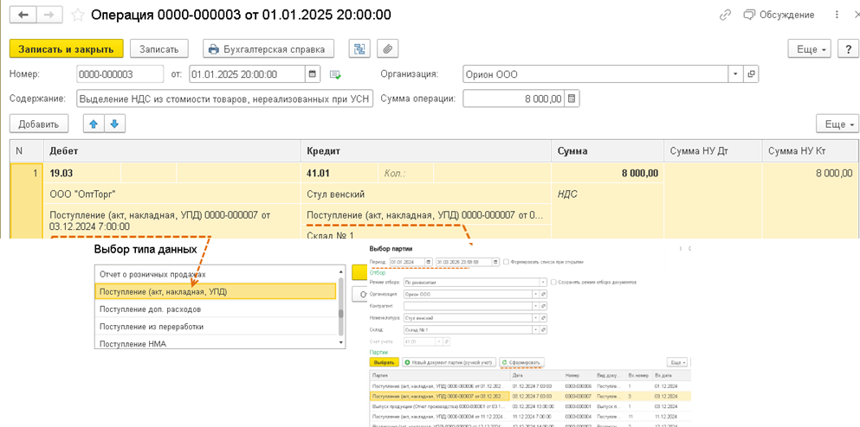Open the Дт/Кт postings icon button
The image size is (860, 427).
[359, 49]
